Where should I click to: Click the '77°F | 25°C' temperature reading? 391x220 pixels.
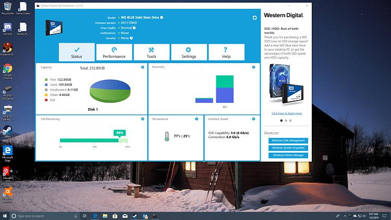coord(182,136)
